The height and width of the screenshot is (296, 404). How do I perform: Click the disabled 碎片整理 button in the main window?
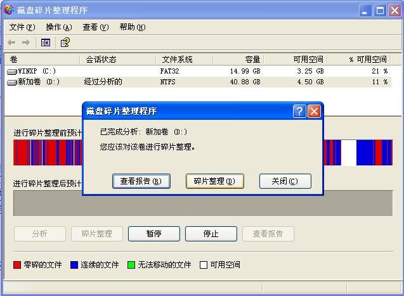point(97,234)
